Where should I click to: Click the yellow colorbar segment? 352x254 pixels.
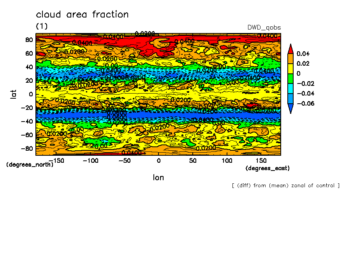pyautogui.click(x=290, y=68)
